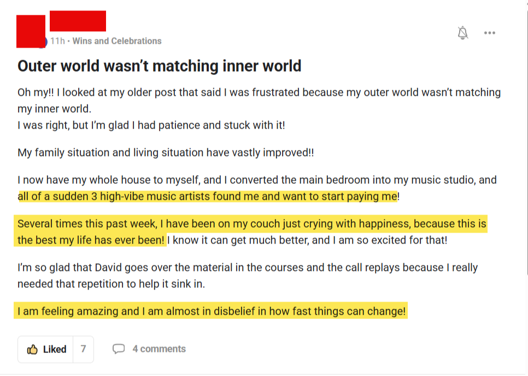Toggle the notification bell for this post

pos(462,33)
